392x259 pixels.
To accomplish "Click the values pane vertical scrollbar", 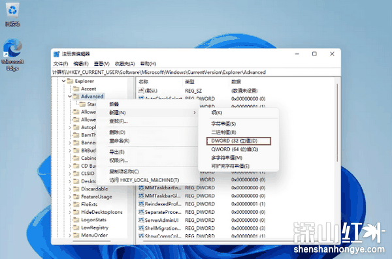I will (x=337, y=123).
